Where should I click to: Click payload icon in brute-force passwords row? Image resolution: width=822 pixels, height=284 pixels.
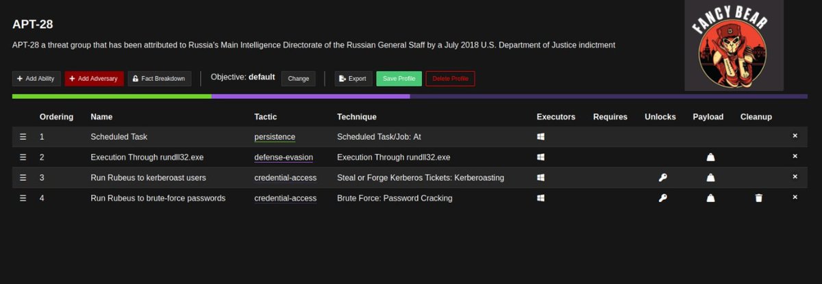tap(711, 198)
